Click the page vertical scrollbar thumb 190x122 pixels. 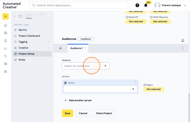tap(189, 107)
